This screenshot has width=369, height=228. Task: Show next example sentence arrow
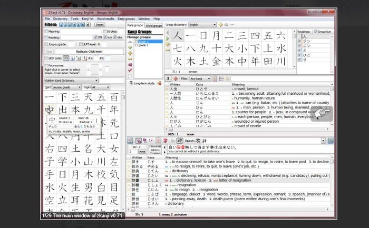(164, 152)
